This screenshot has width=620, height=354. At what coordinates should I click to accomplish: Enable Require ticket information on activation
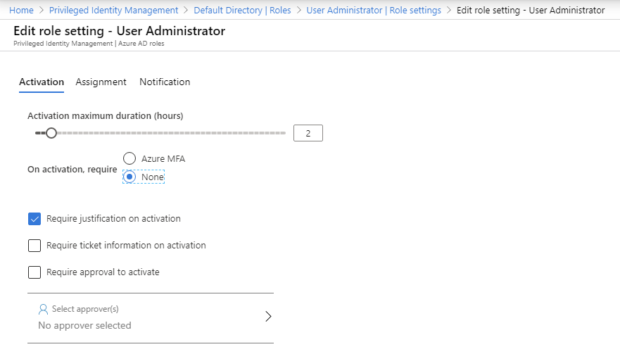(34, 246)
